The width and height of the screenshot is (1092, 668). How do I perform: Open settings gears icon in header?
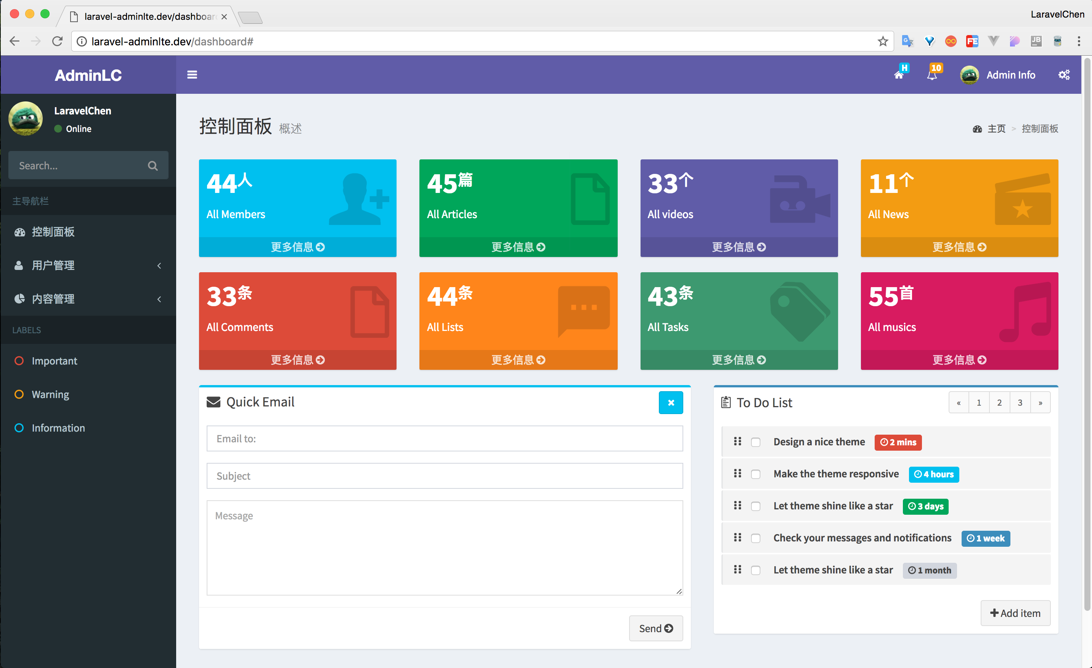(x=1064, y=75)
